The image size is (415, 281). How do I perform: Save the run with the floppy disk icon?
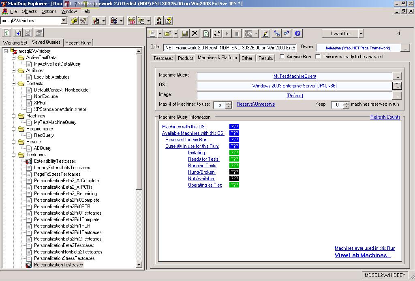185,34
